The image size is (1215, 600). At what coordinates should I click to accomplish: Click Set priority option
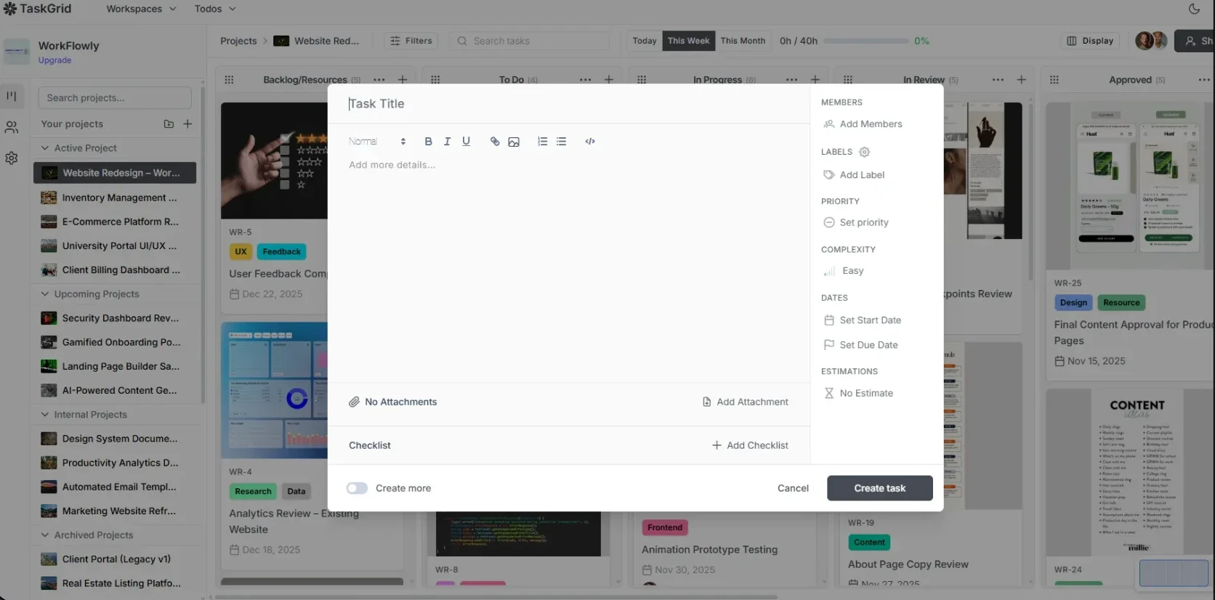point(856,222)
